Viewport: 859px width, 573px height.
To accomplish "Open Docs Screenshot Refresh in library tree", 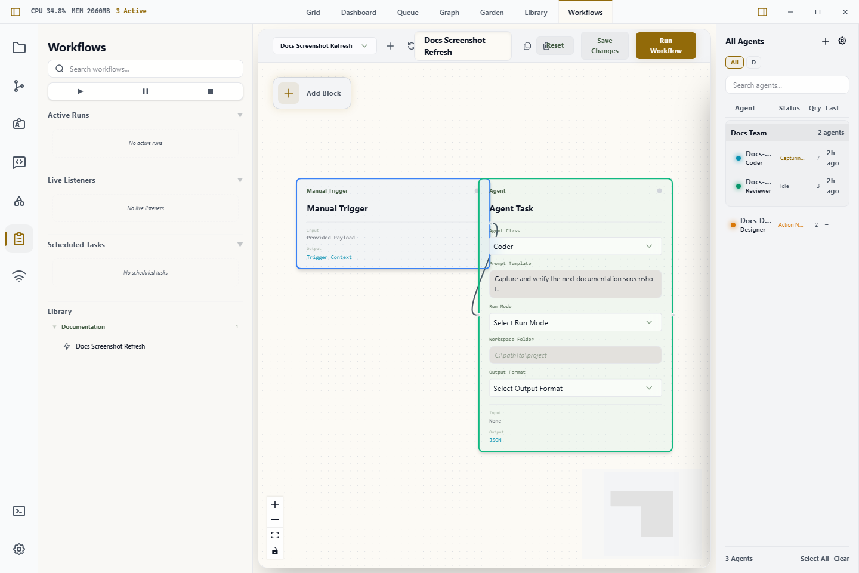I will point(110,346).
